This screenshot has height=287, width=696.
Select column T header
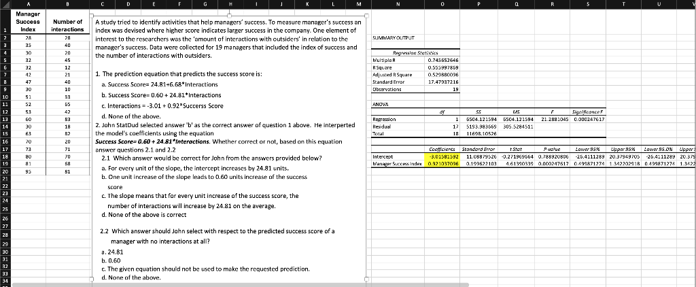(x=624, y=3)
